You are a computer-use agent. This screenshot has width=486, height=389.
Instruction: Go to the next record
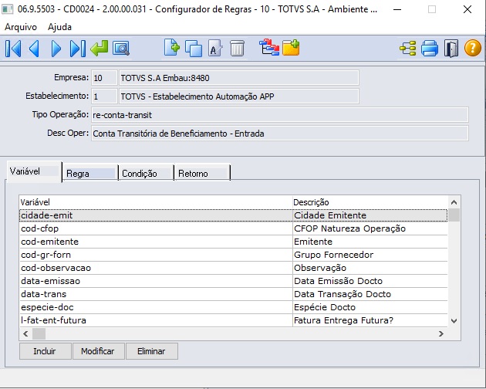[56, 49]
